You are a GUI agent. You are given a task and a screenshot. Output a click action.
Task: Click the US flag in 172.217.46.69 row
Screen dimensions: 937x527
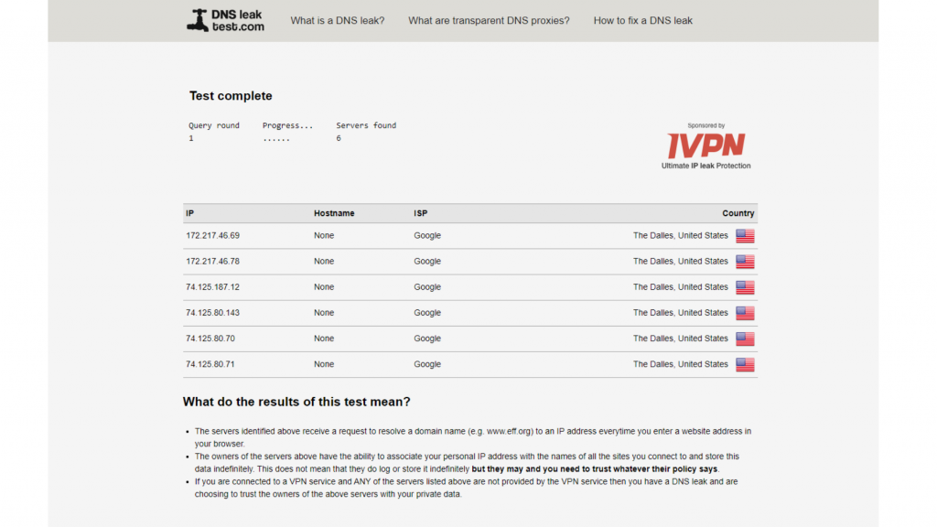pyautogui.click(x=745, y=236)
